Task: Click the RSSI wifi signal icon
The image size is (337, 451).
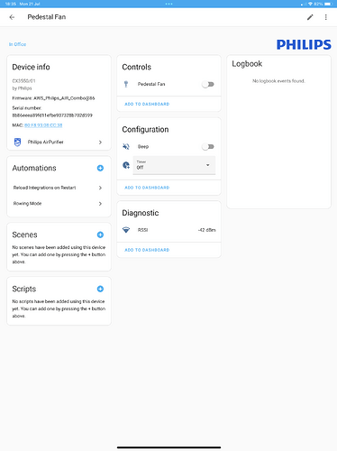Action: coord(126,230)
